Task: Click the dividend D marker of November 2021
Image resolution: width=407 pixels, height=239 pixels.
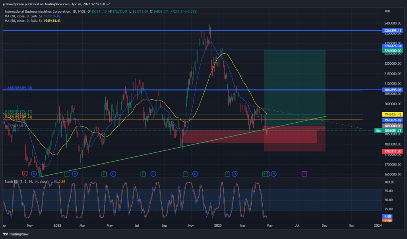Action: point(34,173)
